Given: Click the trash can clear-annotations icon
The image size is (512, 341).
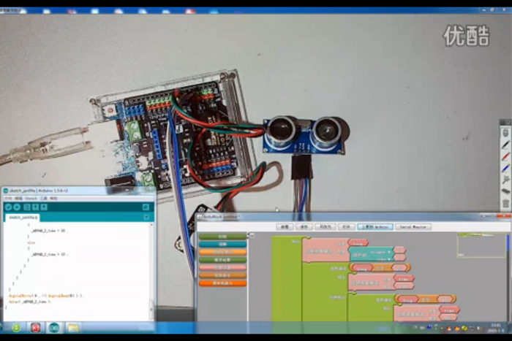Looking at the screenshot, I should [505, 204].
